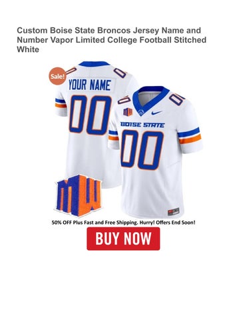247x320 pixels.
Task: Click the striped sleeve on the back jersey
Action: (61, 103)
